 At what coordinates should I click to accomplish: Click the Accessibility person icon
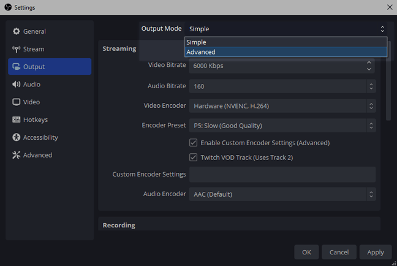(x=17, y=138)
